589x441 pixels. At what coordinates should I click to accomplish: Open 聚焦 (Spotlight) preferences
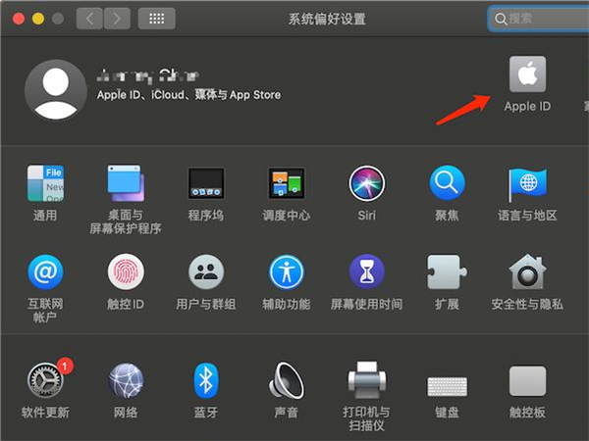coord(447,183)
